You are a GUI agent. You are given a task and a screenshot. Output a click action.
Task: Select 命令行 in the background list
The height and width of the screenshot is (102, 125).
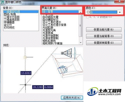coord(21,25)
